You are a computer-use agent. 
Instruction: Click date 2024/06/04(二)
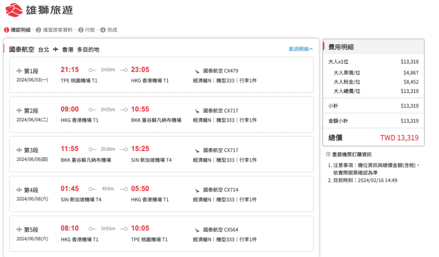pos(32,120)
